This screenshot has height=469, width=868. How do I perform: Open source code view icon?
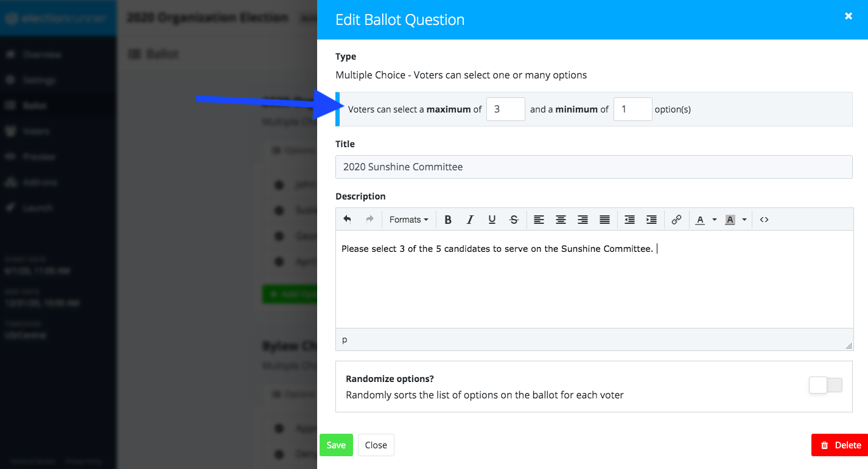coord(765,220)
